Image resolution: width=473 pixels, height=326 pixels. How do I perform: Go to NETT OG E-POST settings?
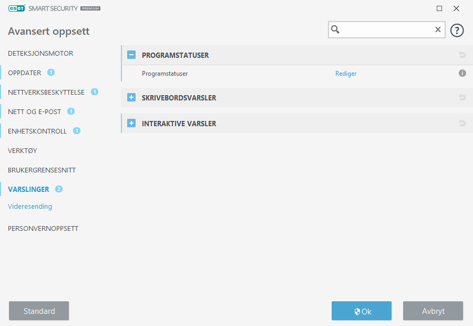pyautogui.click(x=34, y=111)
